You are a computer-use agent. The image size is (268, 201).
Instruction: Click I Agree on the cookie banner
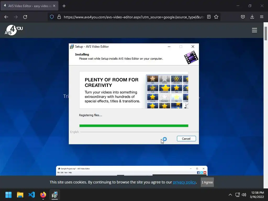point(207,182)
